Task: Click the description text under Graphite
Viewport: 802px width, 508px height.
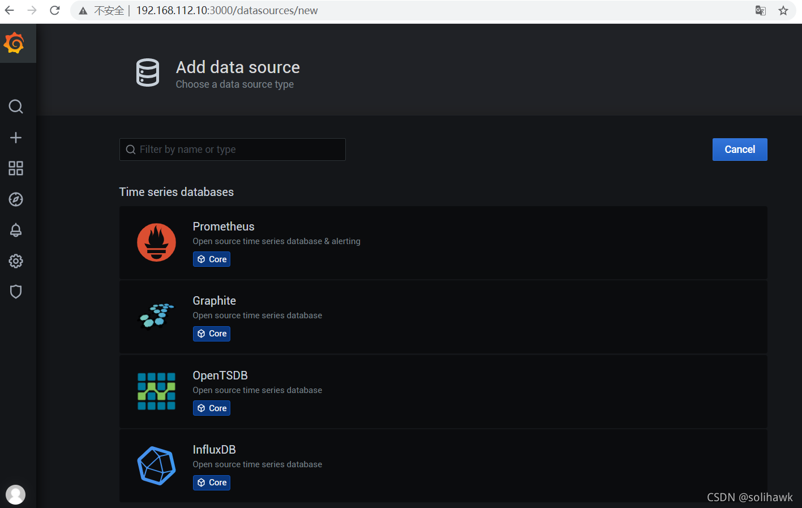Action: coord(258,315)
